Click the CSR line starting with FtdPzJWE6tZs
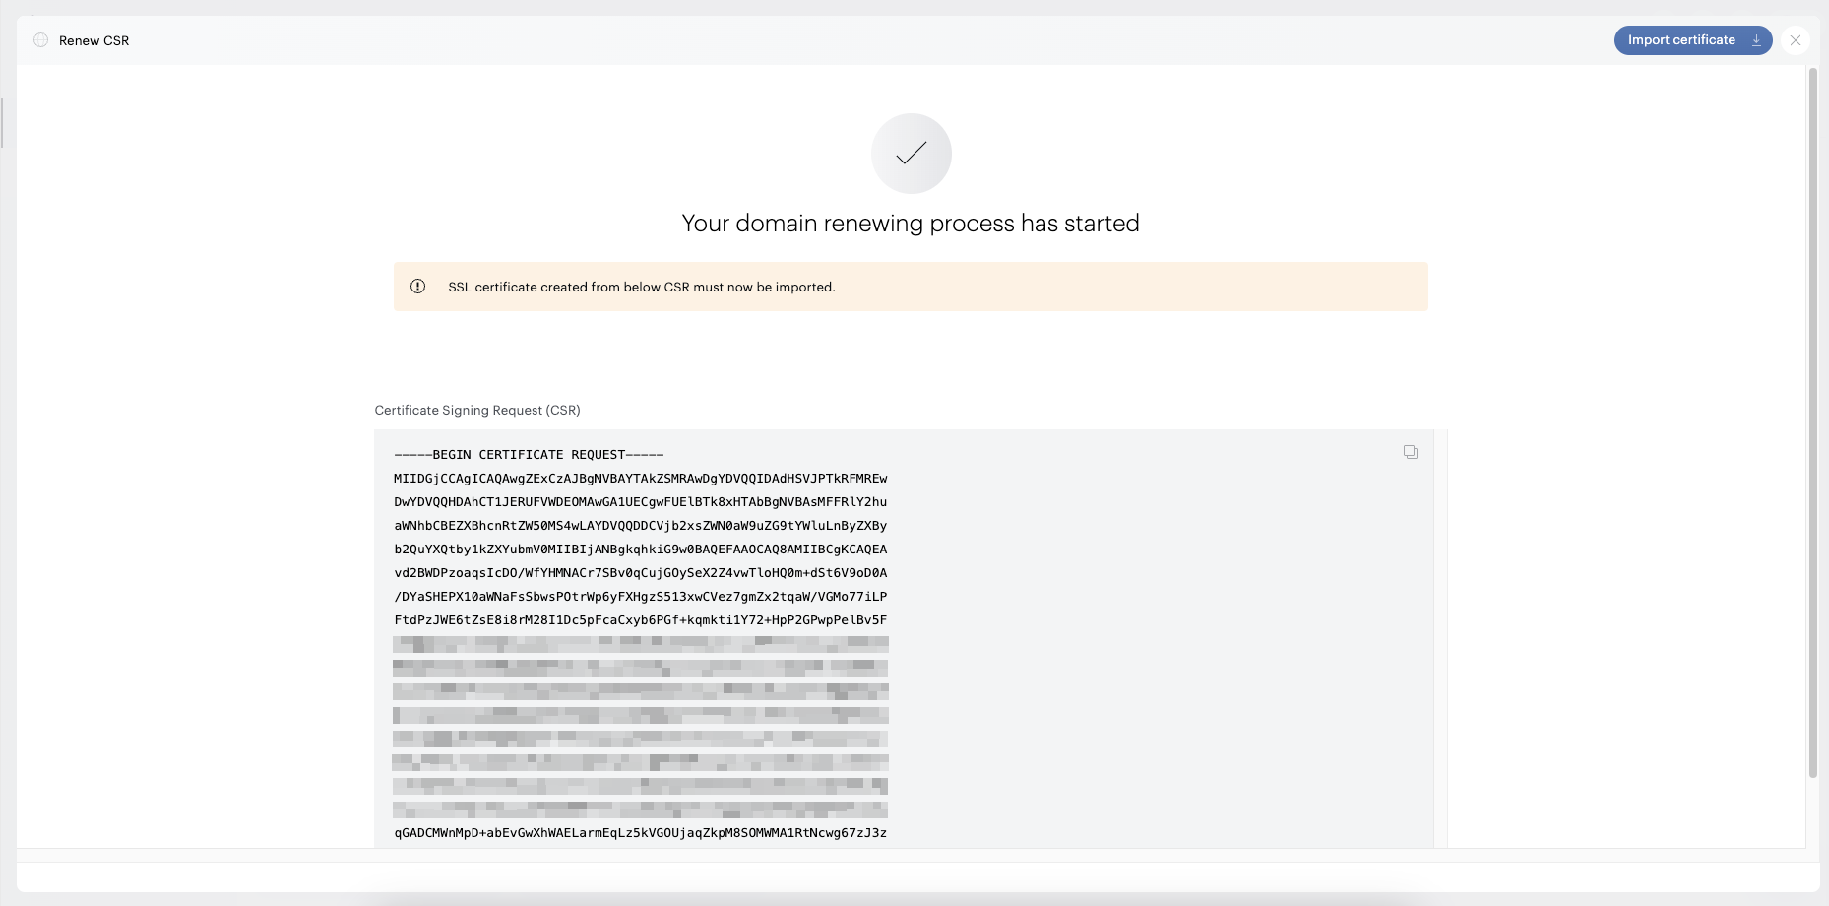The image size is (1829, 906). [641, 620]
